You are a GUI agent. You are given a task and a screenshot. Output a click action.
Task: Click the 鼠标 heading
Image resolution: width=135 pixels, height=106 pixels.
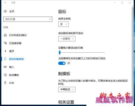62,12
